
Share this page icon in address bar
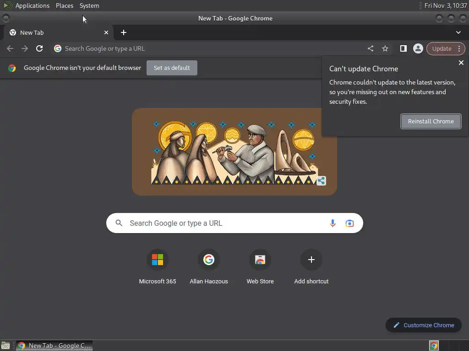point(371,48)
